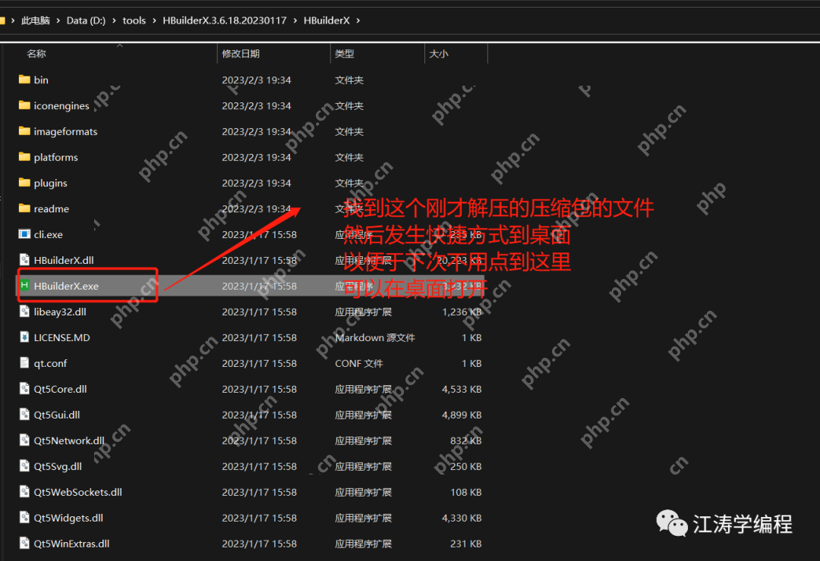Click the 类型 column header

(345, 54)
